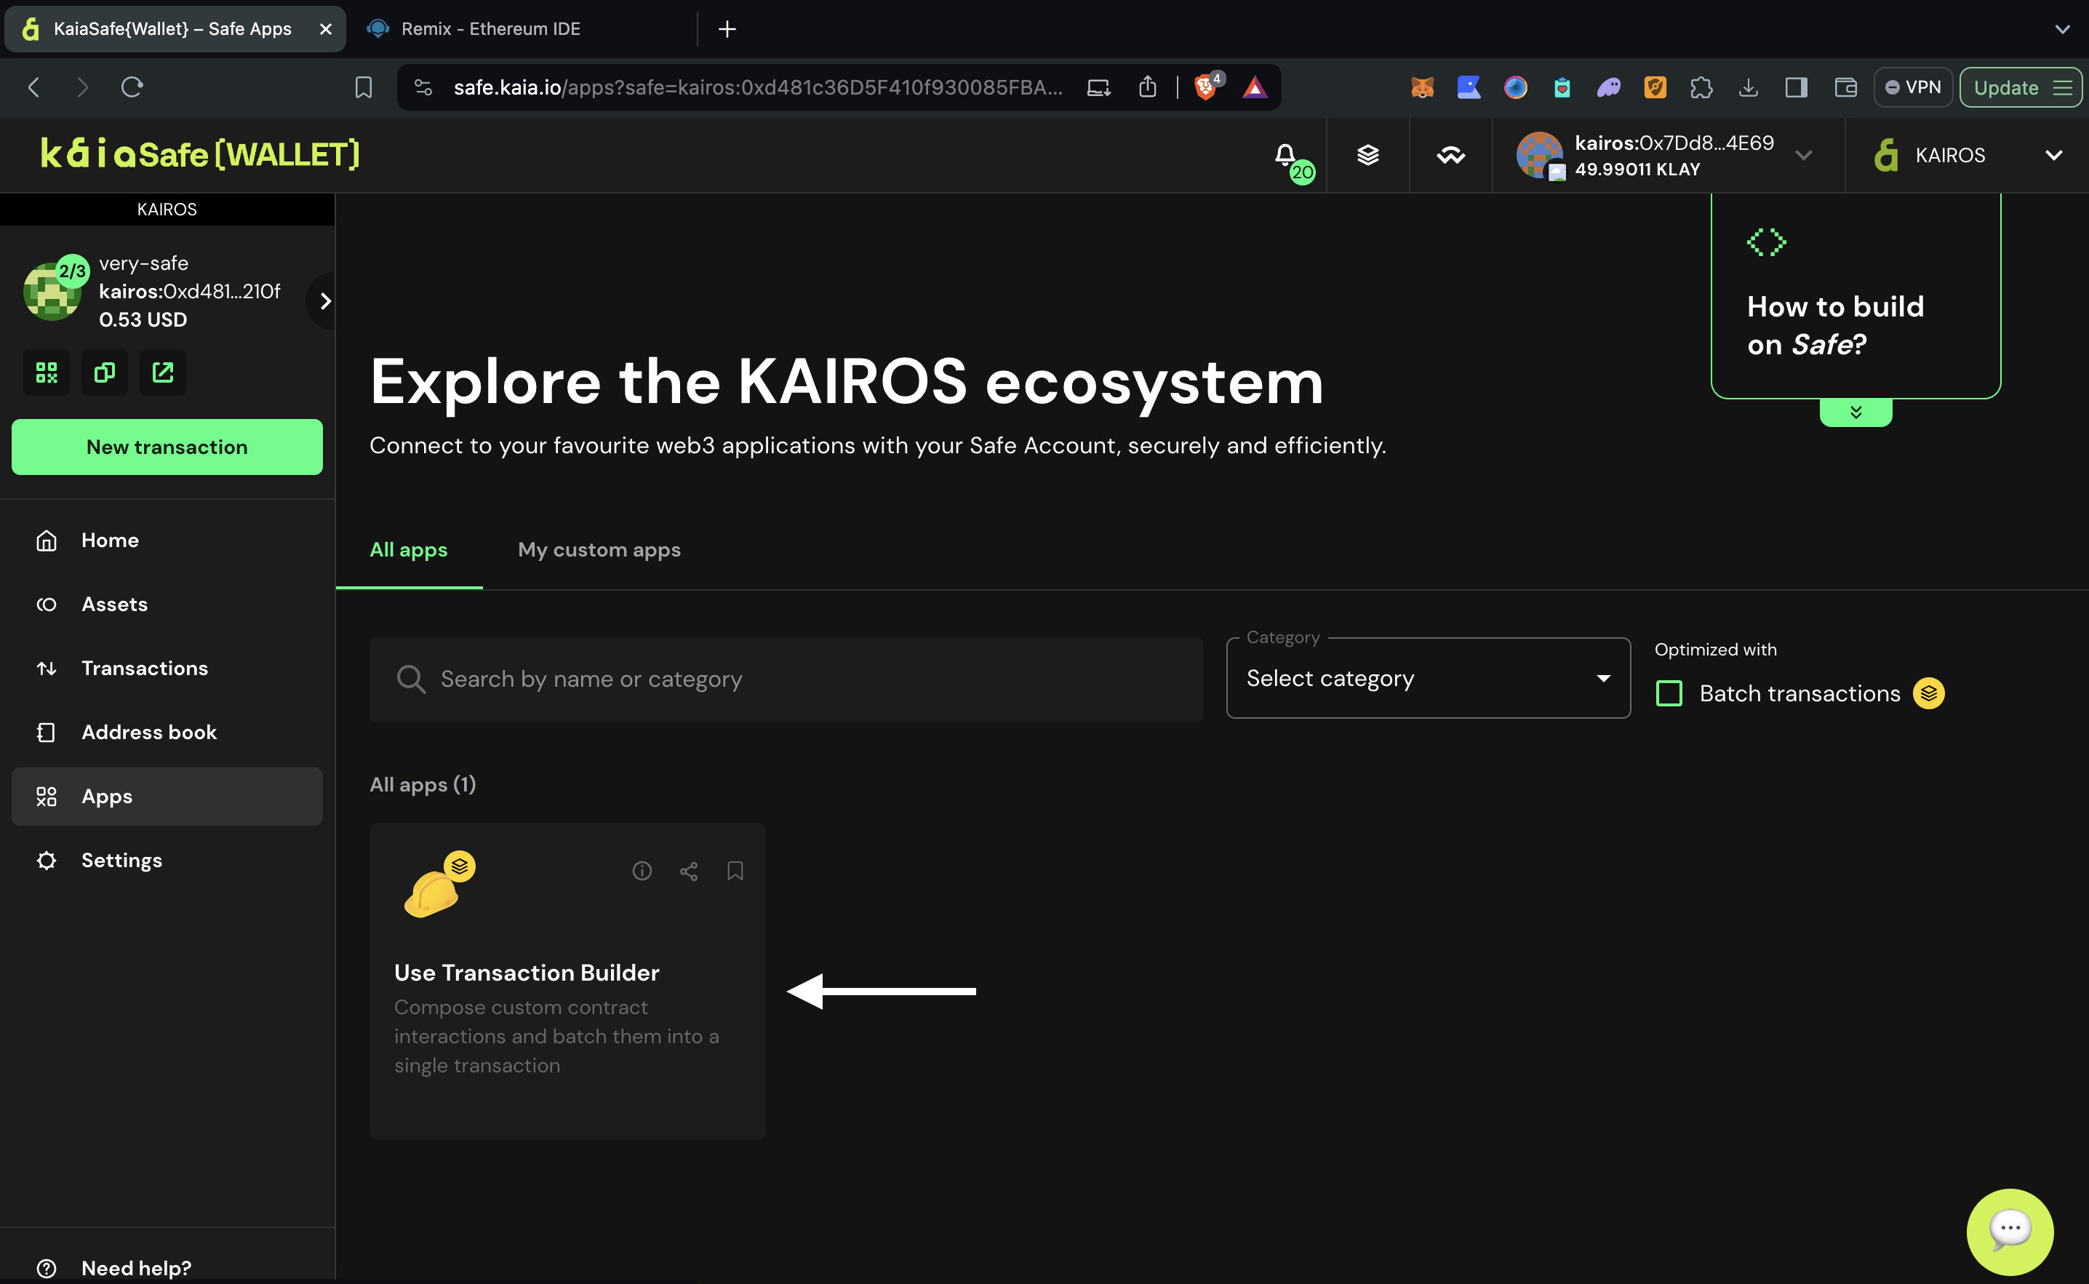The width and height of the screenshot is (2089, 1284).
Task: Switch to My custom apps tab
Action: point(599,550)
